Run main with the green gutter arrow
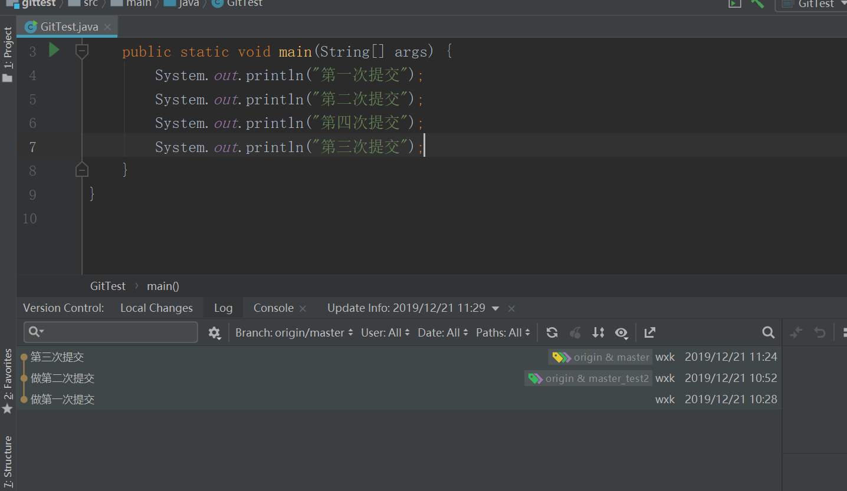Screen dimensions: 847x491 54,51
